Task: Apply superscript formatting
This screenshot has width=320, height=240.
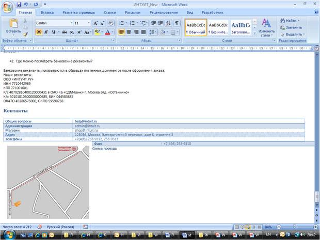Action: [79, 32]
